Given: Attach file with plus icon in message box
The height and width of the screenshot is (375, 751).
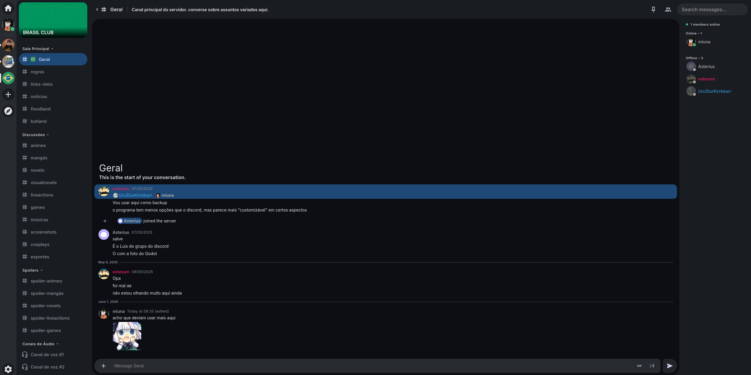Looking at the screenshot, I should 103,366.
